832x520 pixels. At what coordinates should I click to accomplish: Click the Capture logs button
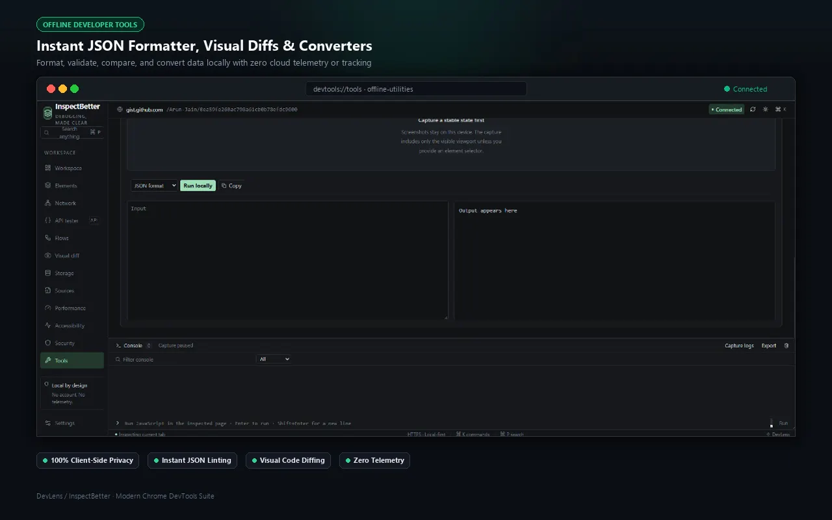point(739,346)
